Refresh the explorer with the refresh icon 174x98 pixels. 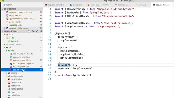pyautogui.click(x=37, y=32)
